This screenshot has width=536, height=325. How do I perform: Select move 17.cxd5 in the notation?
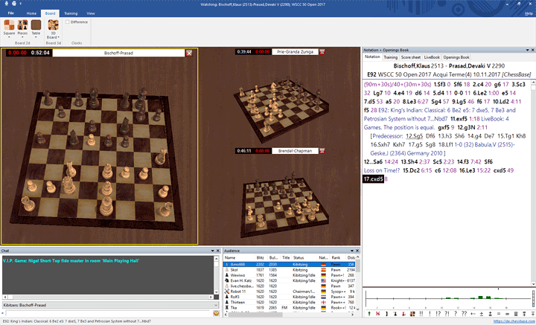tap(374, 179)
